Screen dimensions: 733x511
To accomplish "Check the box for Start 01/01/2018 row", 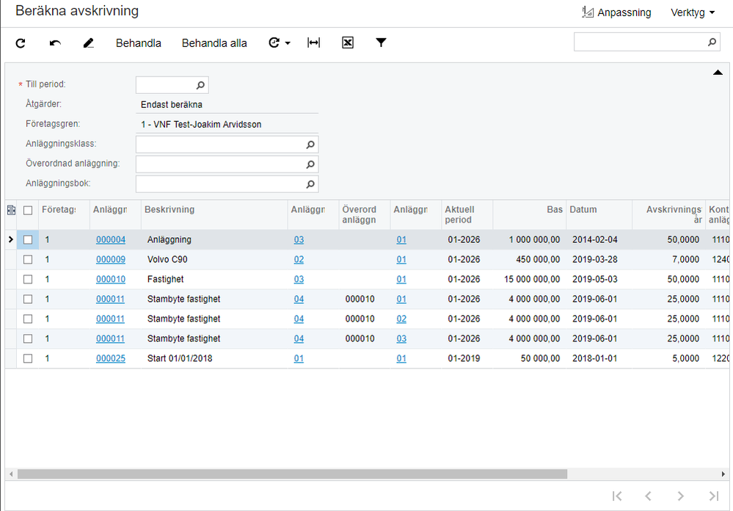I will [x=28, y=358].
